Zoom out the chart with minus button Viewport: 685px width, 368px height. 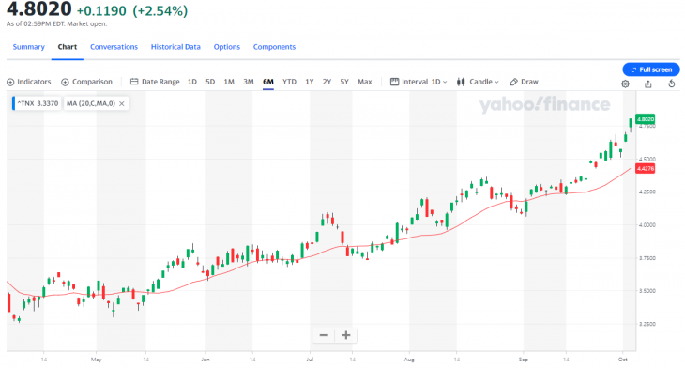pos(324,335)
